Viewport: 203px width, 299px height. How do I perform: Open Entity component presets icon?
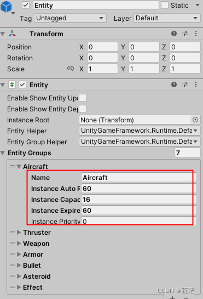pyautogui.click(x=185, y=84)
